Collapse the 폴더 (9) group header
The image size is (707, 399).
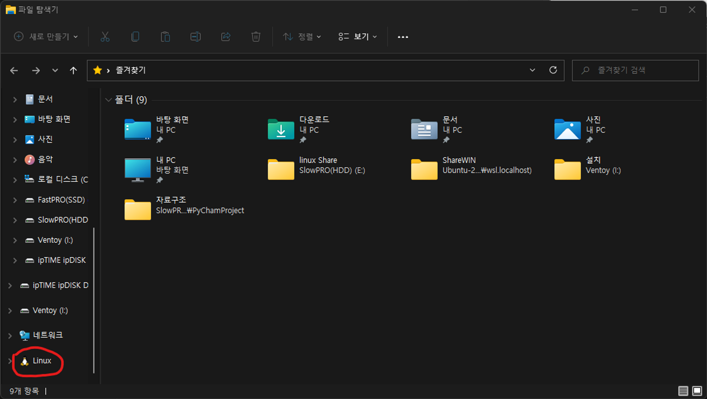tap(109, 100)
